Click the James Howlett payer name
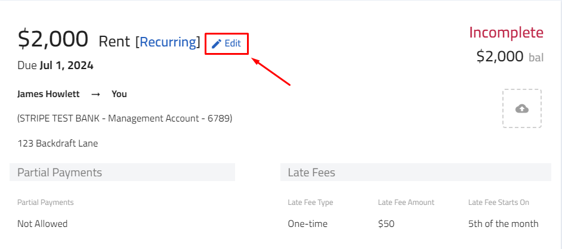Viewport: 562px width, 249px height. pos(48,94)
